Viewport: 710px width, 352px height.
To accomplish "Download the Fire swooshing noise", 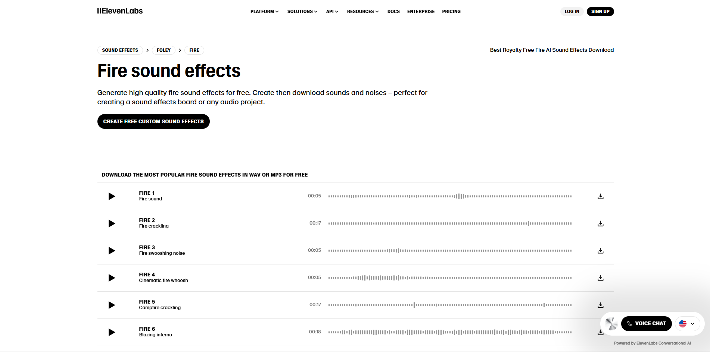I will tap(600, 251).
